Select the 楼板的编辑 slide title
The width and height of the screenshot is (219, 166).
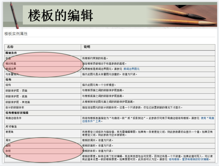61,15
